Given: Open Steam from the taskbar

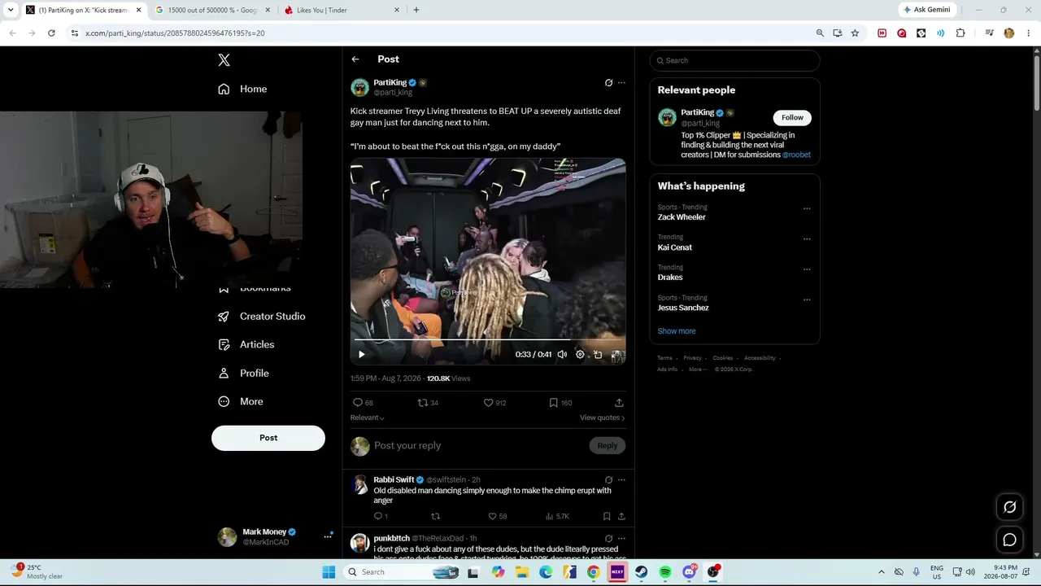Looking at the screenshot, I should pos(641,572).
